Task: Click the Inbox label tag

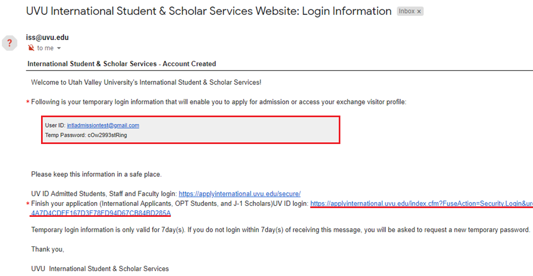Action: click(x=407, y=12)
